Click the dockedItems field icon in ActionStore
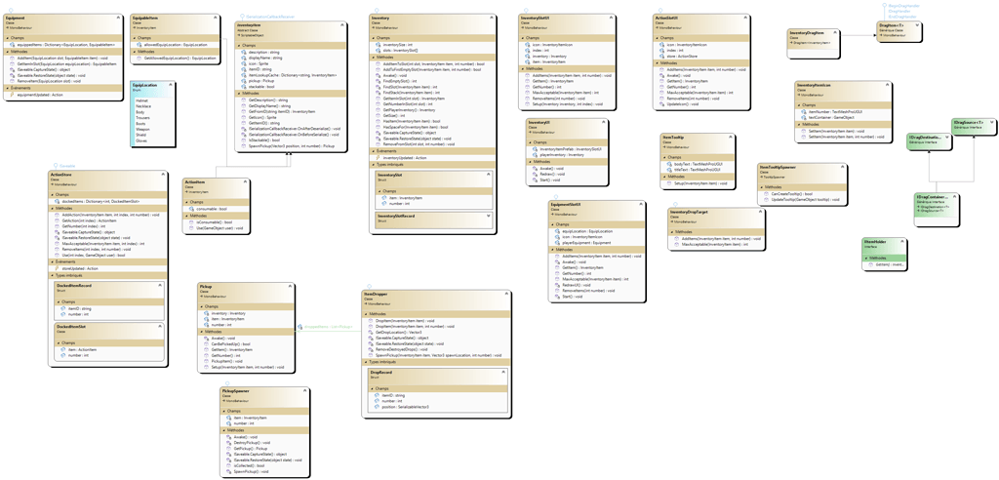This screenshot has width=999, height=480. (59, 201)
